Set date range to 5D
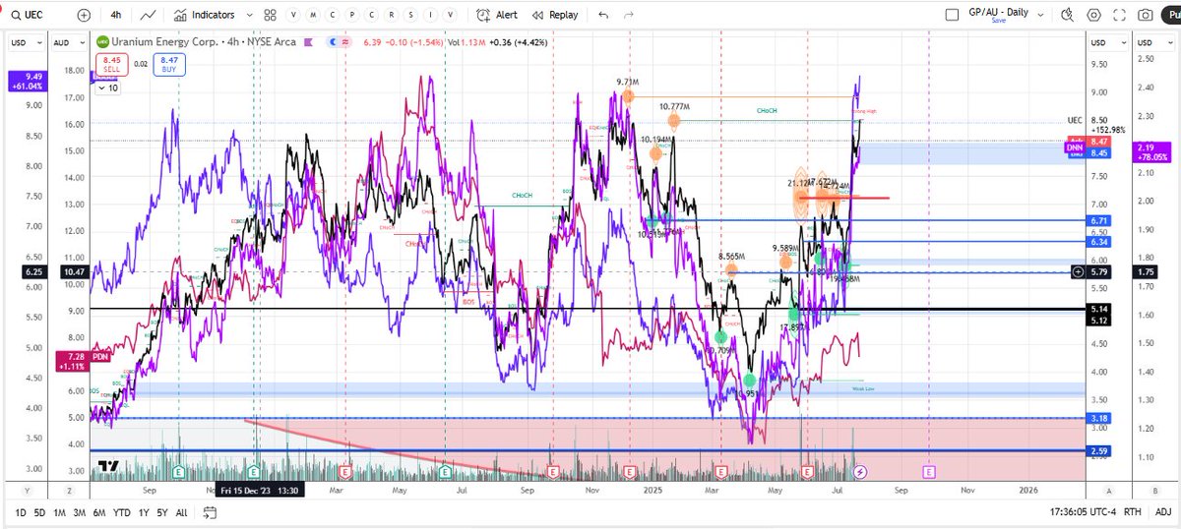The height and width of the screenshot is (529, 1181). (x=38, y=512)
